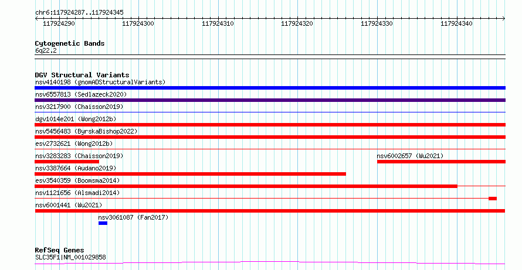Open the SLC35F1|NM_001029858 gene label

[70, 257]
